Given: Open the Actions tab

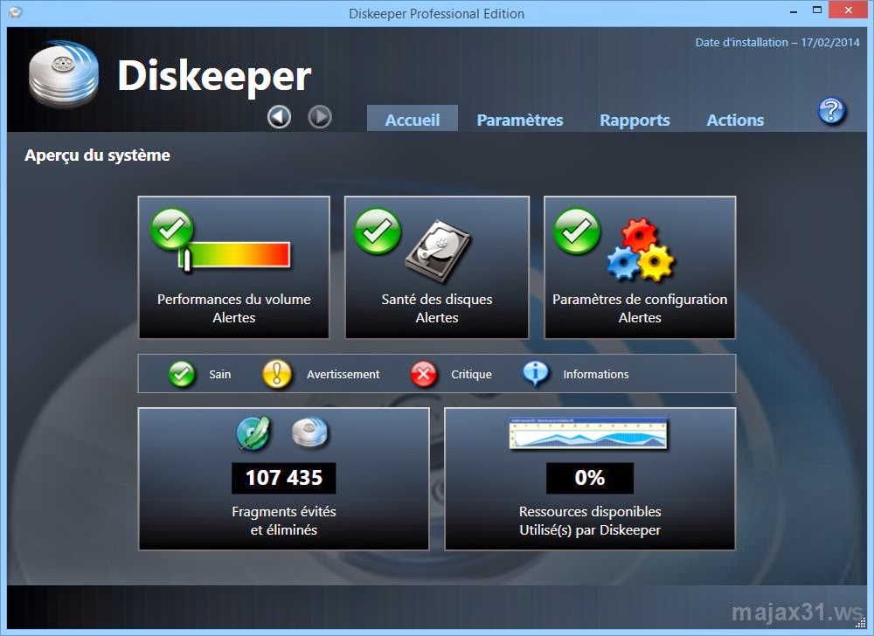Looking at the screenshot, I should pos(735,120).
